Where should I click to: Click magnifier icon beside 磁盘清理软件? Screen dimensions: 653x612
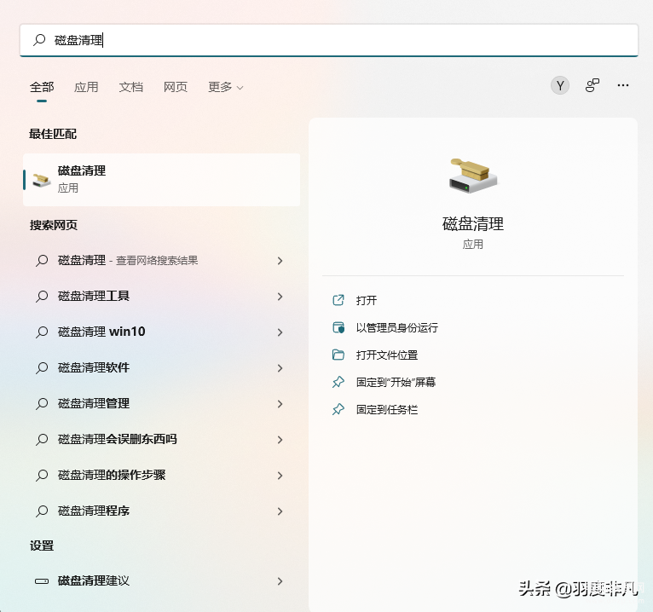tap(42, 368)
